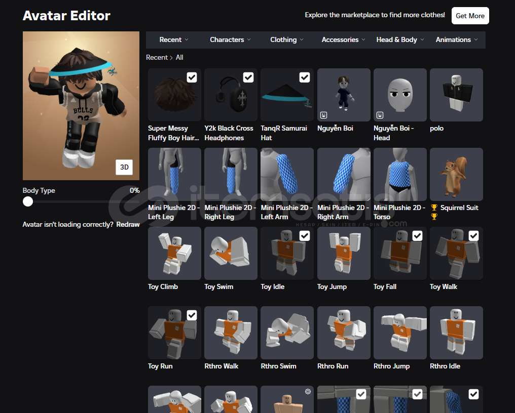The height and width of the screenshot is (413, 515).
Task: Open the Head & Body tab
Action: point(400,39)
